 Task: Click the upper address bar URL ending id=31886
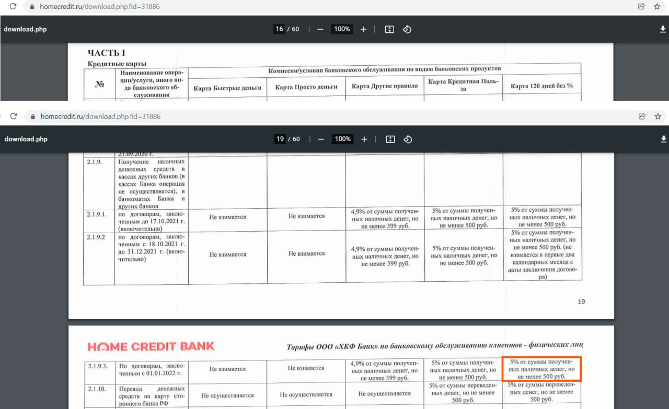click(x=100, y=7)
